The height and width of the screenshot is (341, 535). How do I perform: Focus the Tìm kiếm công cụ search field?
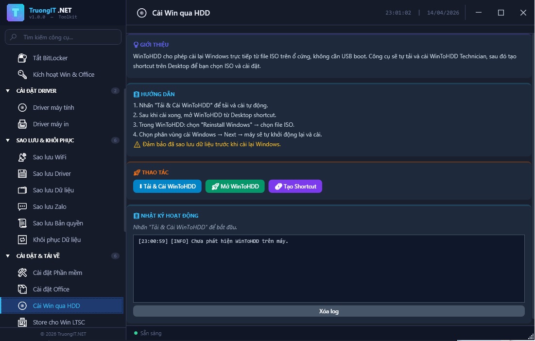tap(68, 37)
